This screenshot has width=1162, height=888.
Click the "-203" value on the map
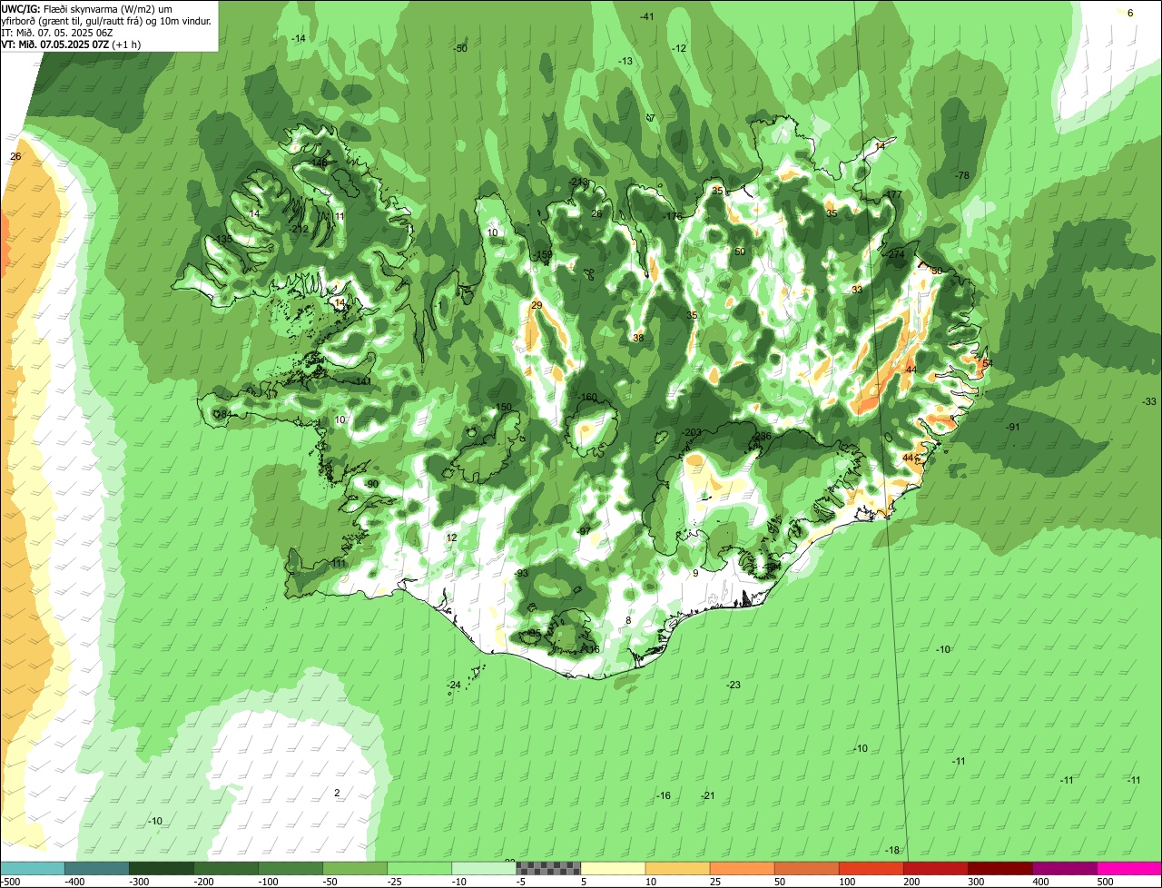coord(693,433)
